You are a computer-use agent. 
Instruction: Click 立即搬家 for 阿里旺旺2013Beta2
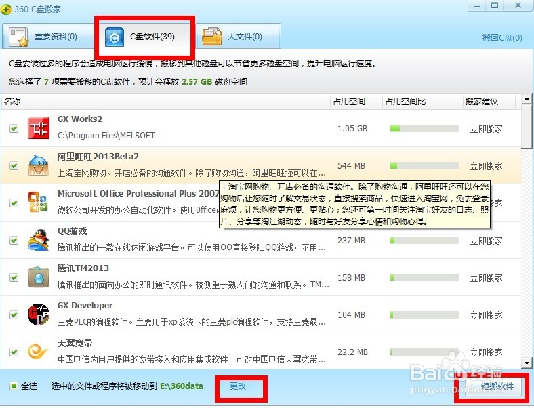pos(486,166)
